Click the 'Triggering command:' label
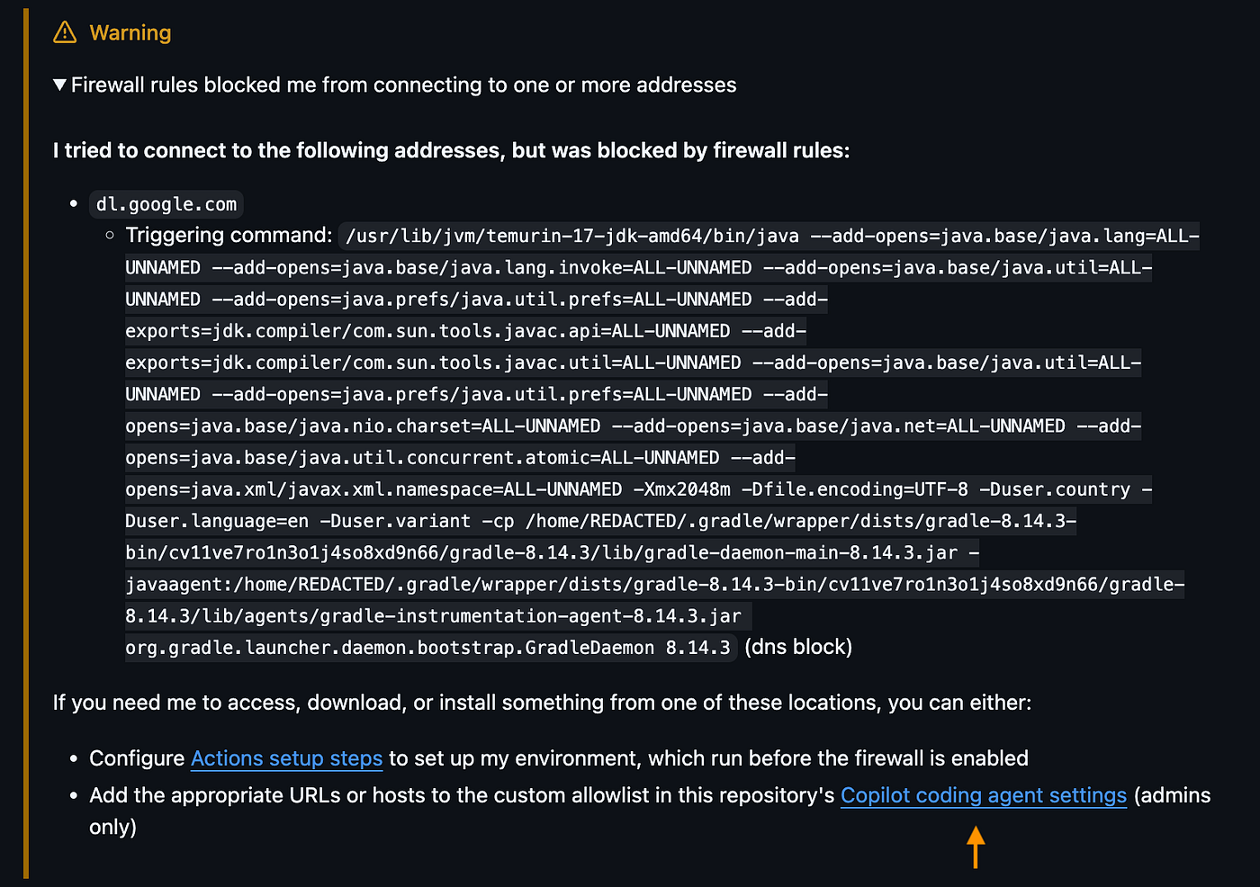The height and width of the screenshot is (887, 1260). 229,235
